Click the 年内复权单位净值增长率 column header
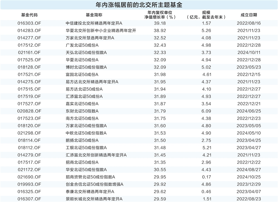 coord(160,15)
